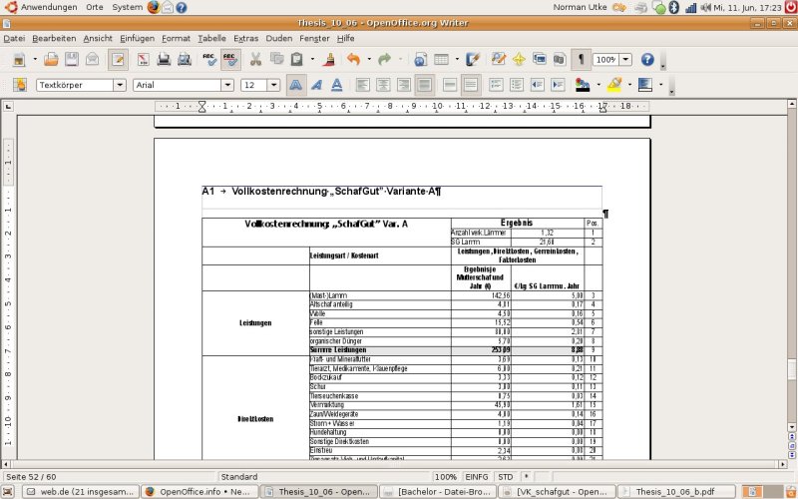Toggle AutoSpellcheck button
The width and height of the screenshot is (798, 499).
tap(229, 60)
